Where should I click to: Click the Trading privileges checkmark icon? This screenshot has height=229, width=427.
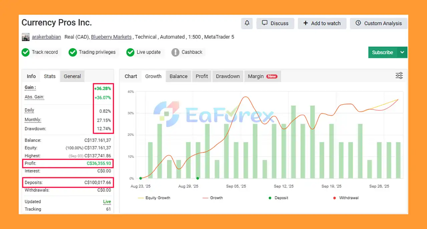(x=73, y=52)
